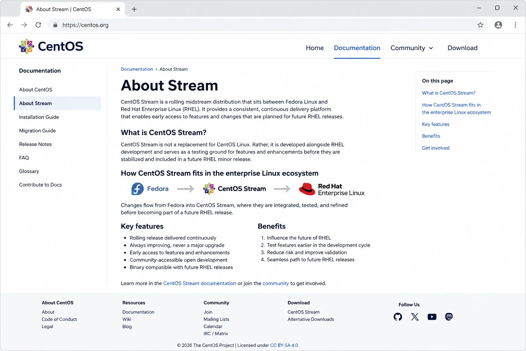Click the CentOS Stream logo in the diagram
The width and height of the screenshot is (526, 351).
pos(234,189)
